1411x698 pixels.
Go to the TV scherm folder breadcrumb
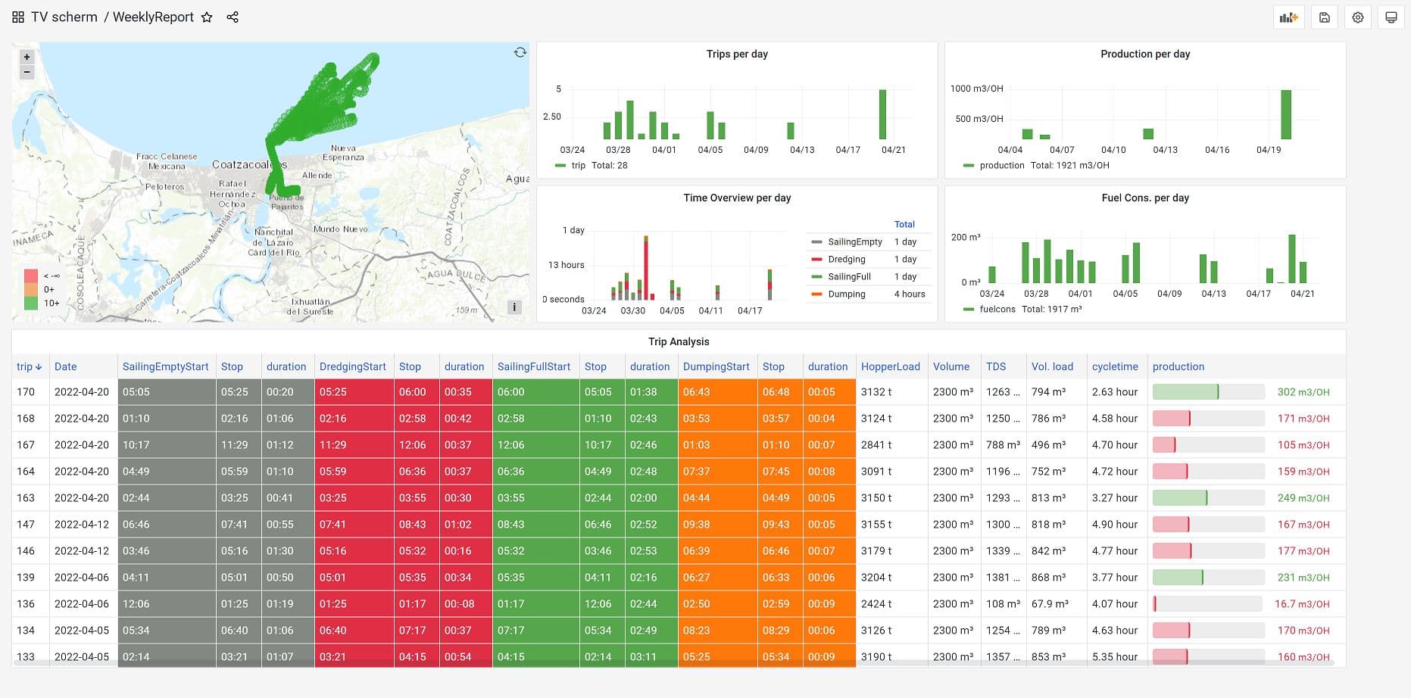point(63,17)
